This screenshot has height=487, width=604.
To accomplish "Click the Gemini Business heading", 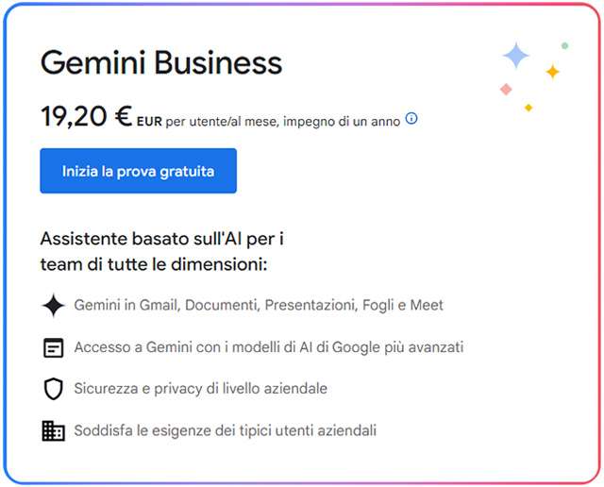I will pyautogui.click(x=161, y=63).
